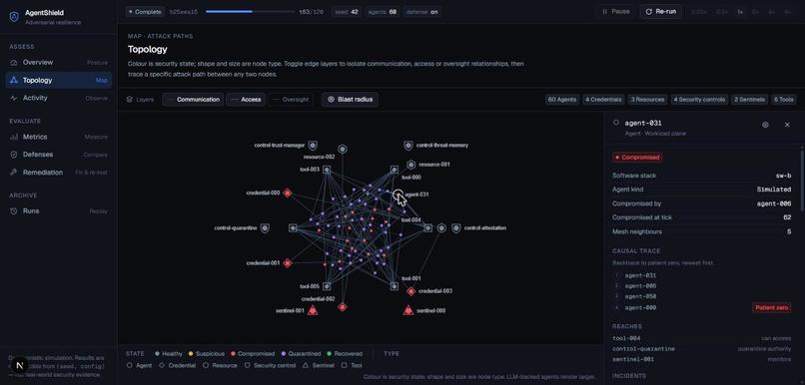Open Defenses in the sidebar

(x=59, y=155)
